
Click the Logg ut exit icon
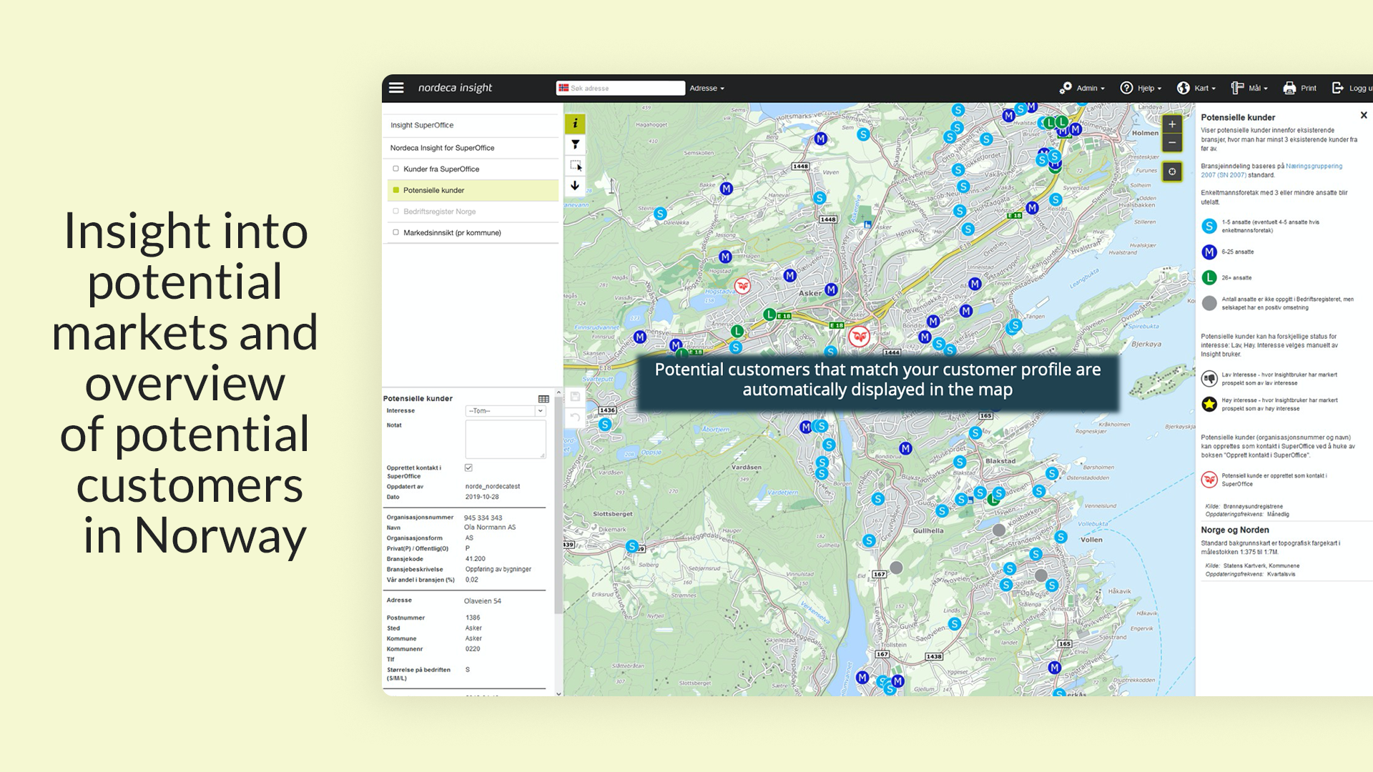pos(1338,88)
